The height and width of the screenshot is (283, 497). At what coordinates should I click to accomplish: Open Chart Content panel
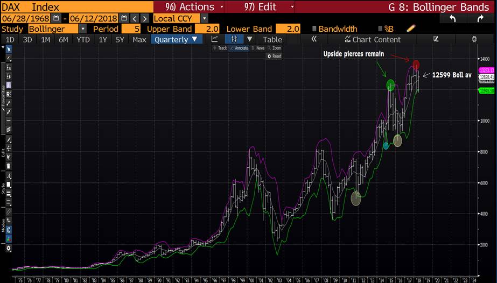373,40
